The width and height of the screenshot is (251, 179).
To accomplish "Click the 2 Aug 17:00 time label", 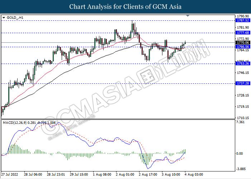I will pos(148,174).
